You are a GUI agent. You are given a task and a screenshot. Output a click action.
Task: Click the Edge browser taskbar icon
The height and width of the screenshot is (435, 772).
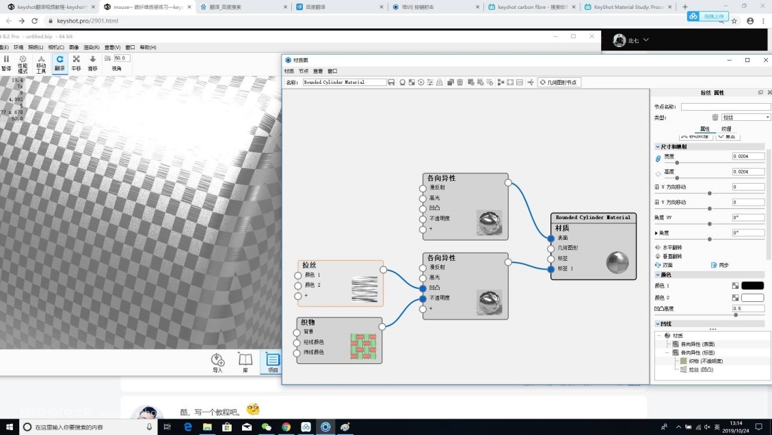point(187,427)
